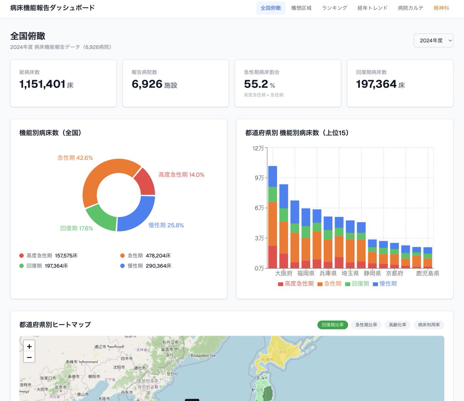Select the 病院カルテ tab
Image resolution: width=464 pixels, height=401 pixels.
click(x=410, y=8)
